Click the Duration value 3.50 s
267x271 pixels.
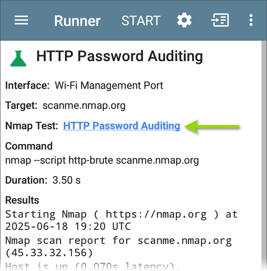tap(66, 180)
